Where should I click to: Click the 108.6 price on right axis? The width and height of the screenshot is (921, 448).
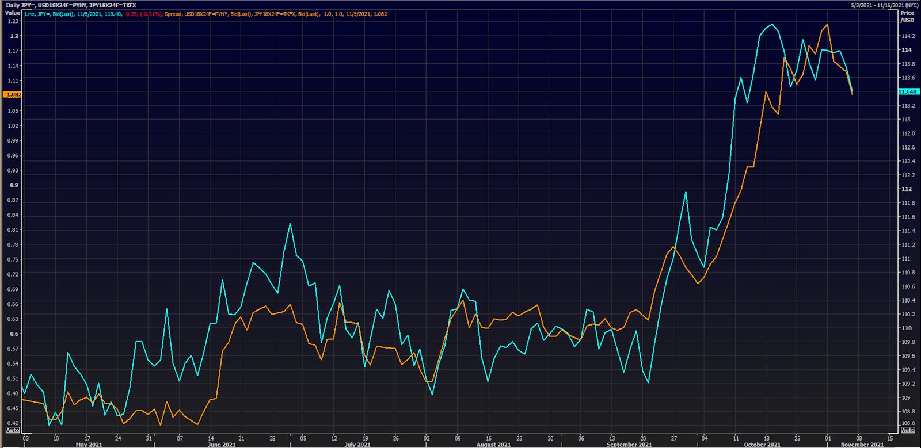click(x=908, y=423)
